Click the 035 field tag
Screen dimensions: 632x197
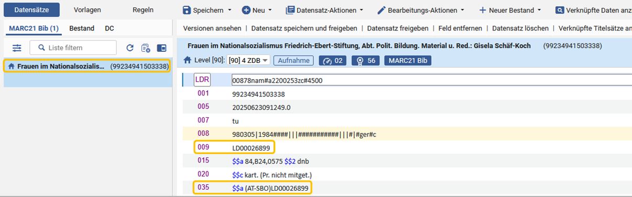pos(203,187)
